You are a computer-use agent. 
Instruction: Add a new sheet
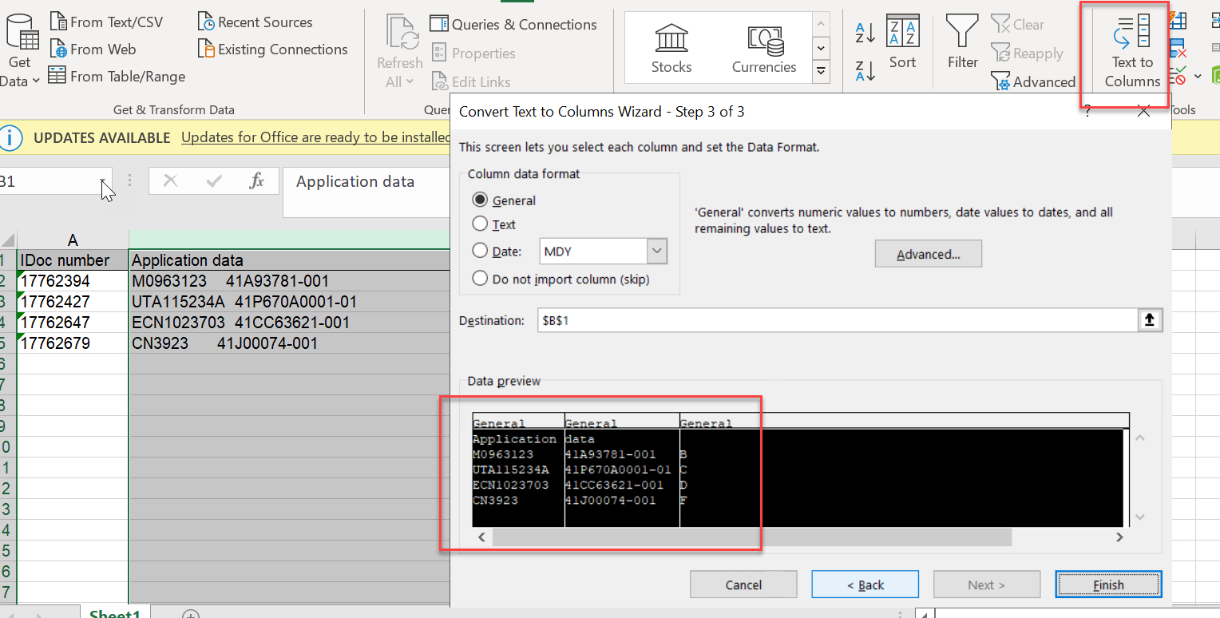click(x=190, y=614)
